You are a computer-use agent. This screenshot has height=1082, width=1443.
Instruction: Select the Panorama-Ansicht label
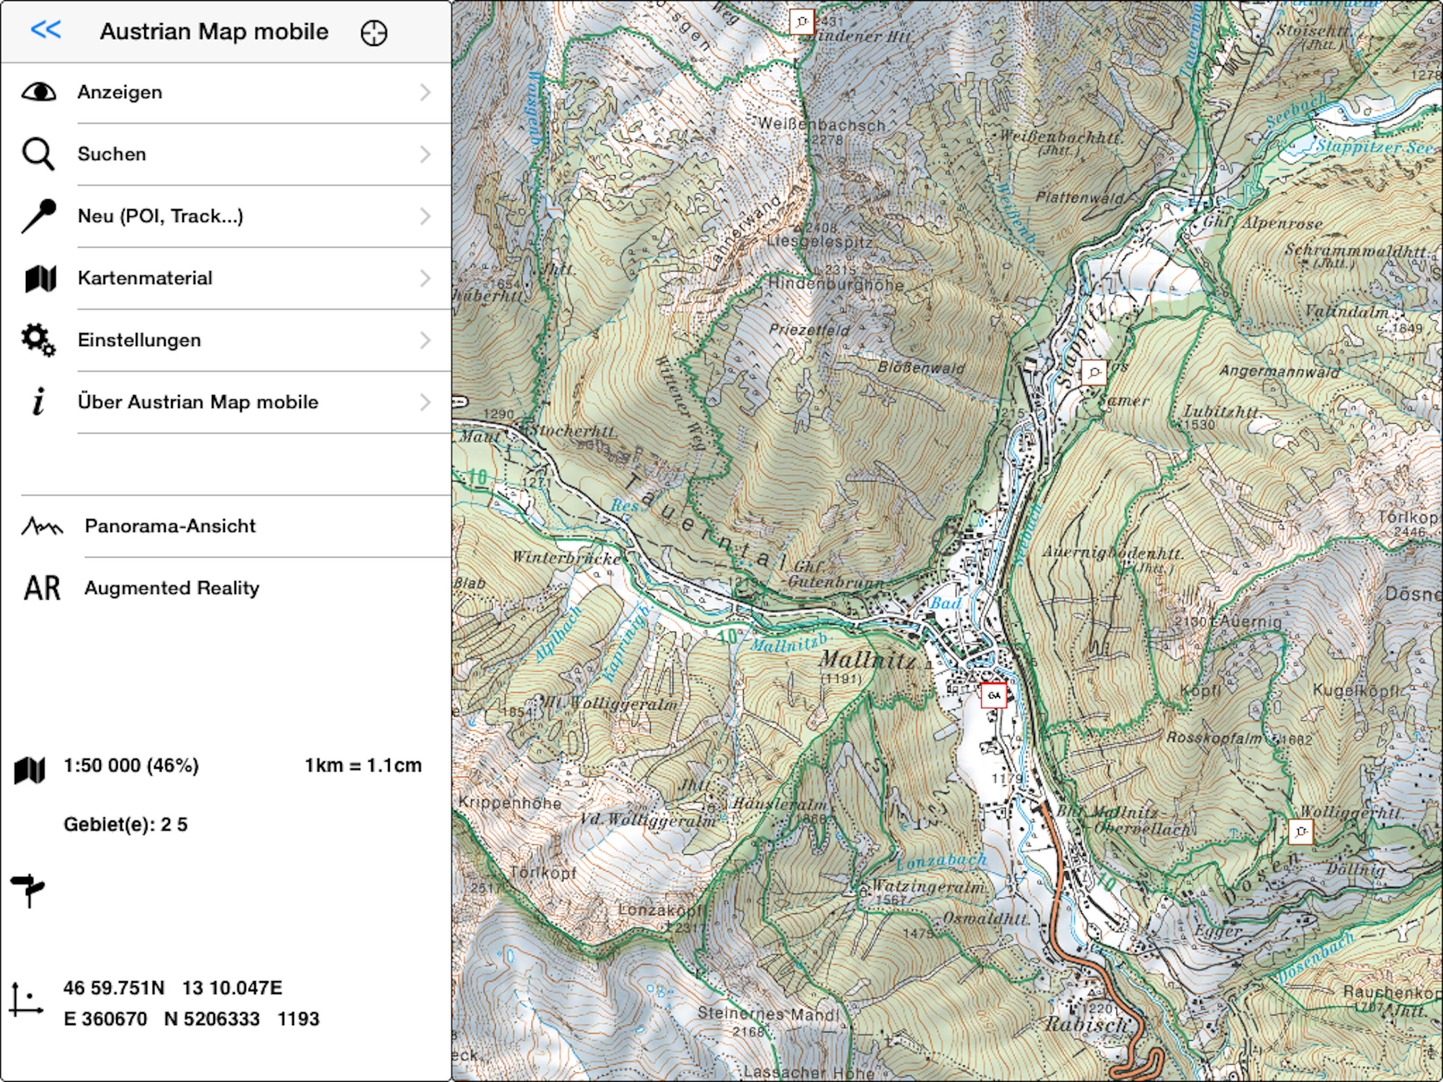tap(170, 526)
